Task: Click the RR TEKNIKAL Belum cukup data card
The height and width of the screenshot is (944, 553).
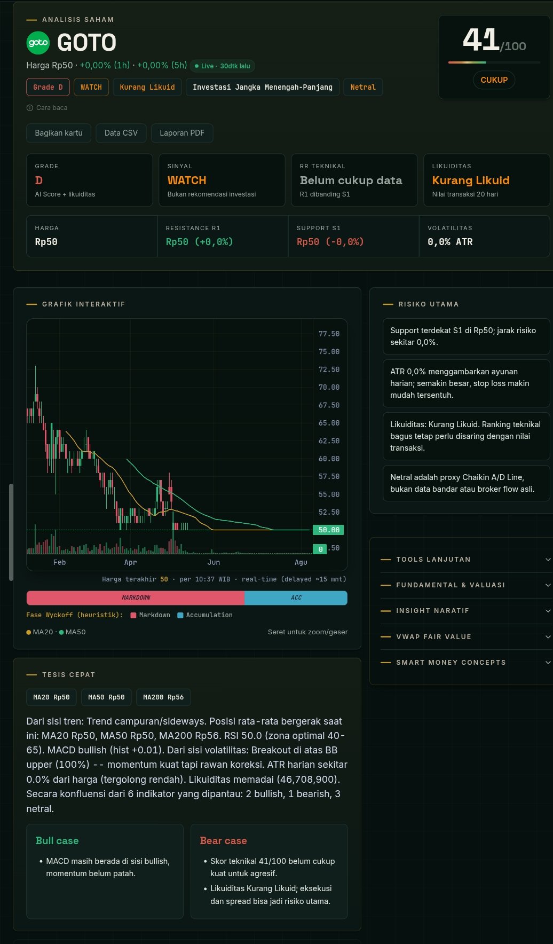Action: (354, 180)
